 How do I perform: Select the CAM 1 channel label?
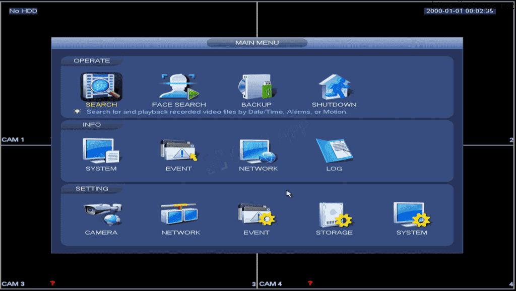[x=13, y=139]
